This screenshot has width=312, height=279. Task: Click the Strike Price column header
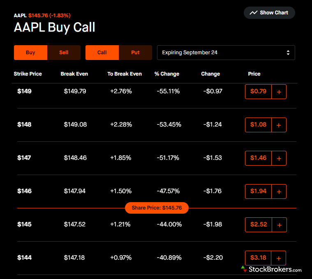(28, 74)
